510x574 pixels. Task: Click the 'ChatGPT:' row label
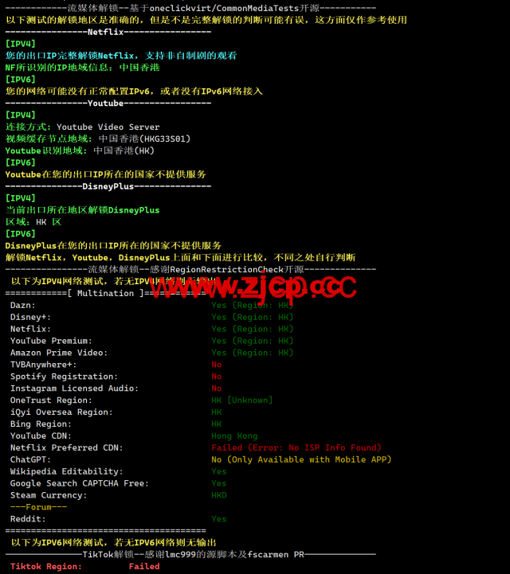(30, 460)
